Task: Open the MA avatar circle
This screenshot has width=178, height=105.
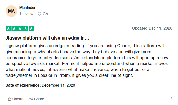Action: pos(11,11)
